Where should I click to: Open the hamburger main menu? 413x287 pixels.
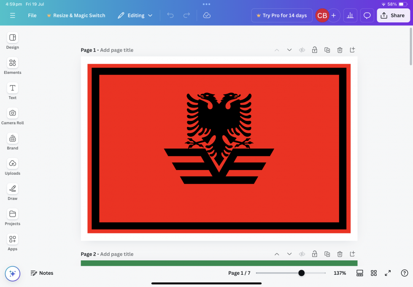[13, 15]
